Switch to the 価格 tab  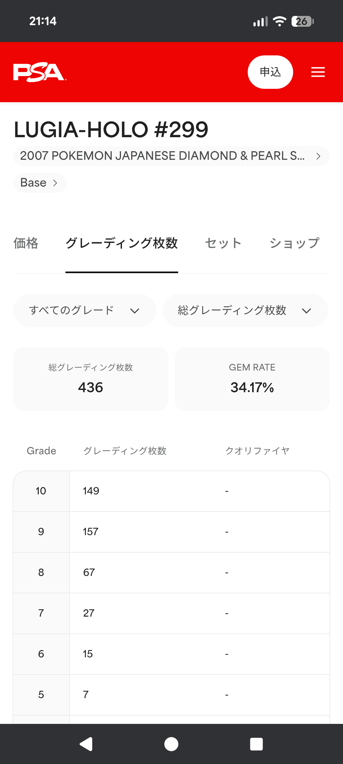coord(26,243)
